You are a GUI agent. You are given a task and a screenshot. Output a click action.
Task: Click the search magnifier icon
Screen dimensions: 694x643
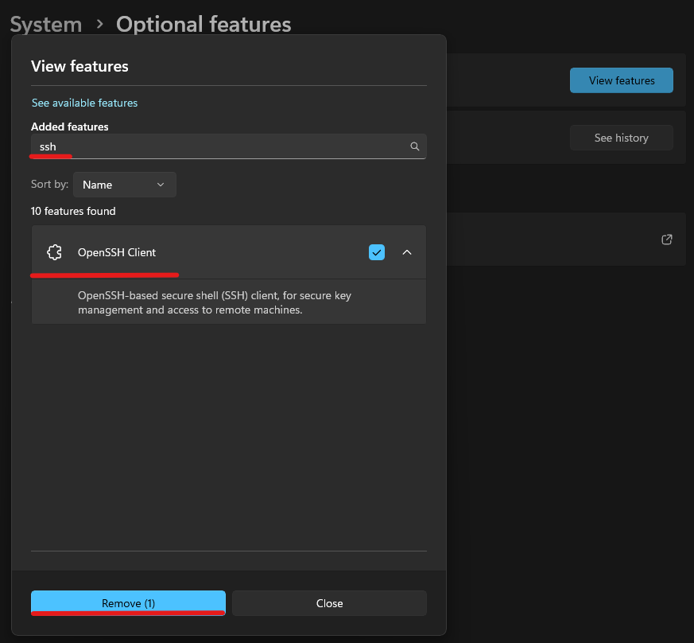coord(414,146)
